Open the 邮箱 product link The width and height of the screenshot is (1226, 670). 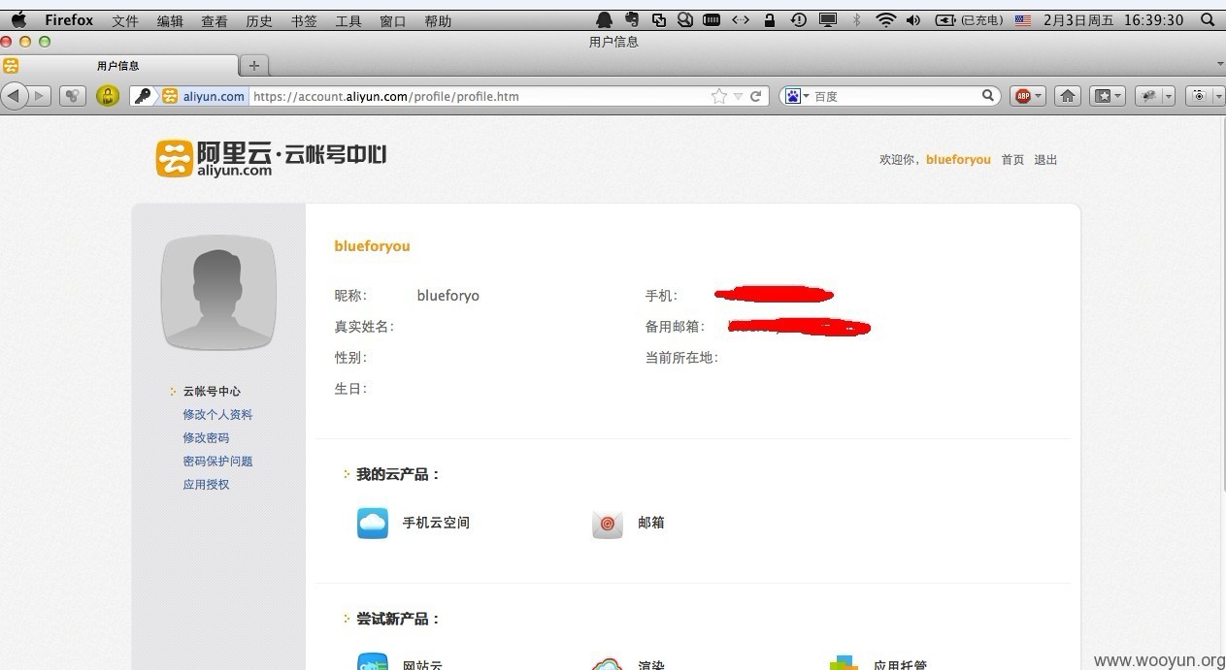651,523
